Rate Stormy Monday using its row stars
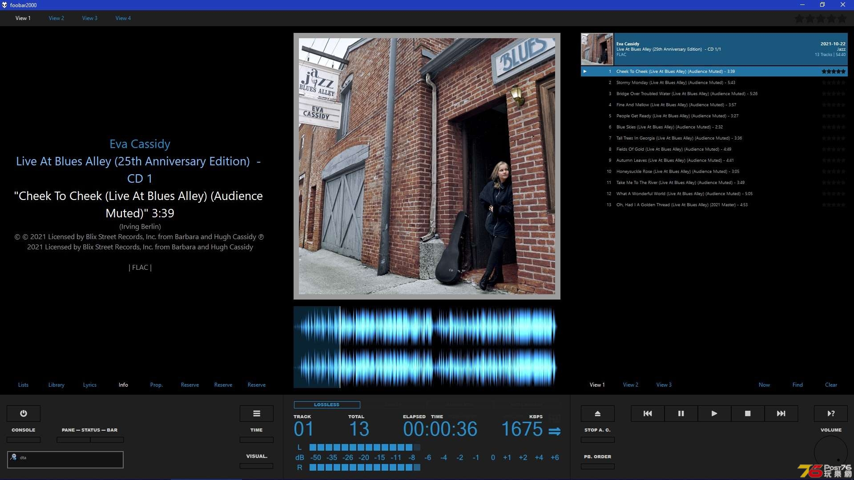The image size is (854, 480). click(833, 82)
